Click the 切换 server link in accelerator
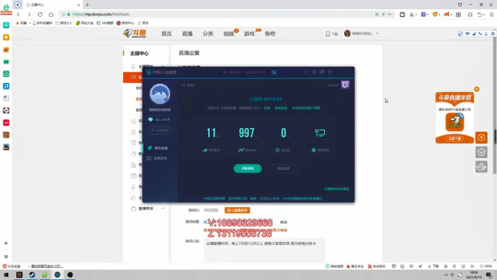This screenshot has width=497, height=280. [x=267, y=108]
